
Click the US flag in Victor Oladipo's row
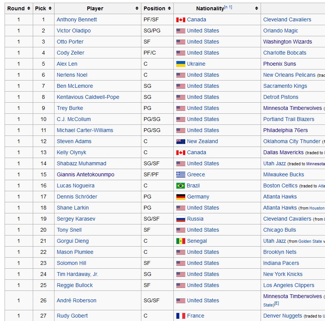pos(181,31)
